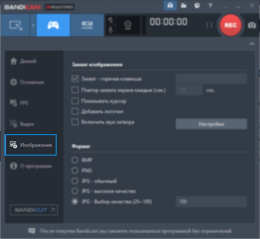Select BMP format radio button

click(75, 160)
